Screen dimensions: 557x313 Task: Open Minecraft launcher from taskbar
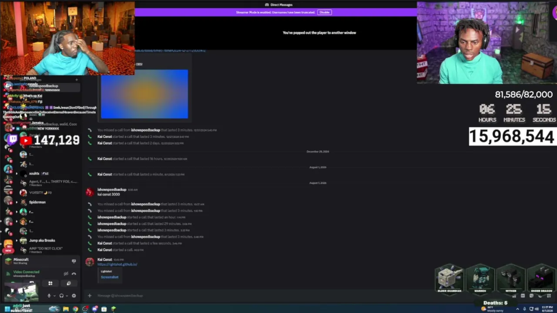[x=114, y=309]
